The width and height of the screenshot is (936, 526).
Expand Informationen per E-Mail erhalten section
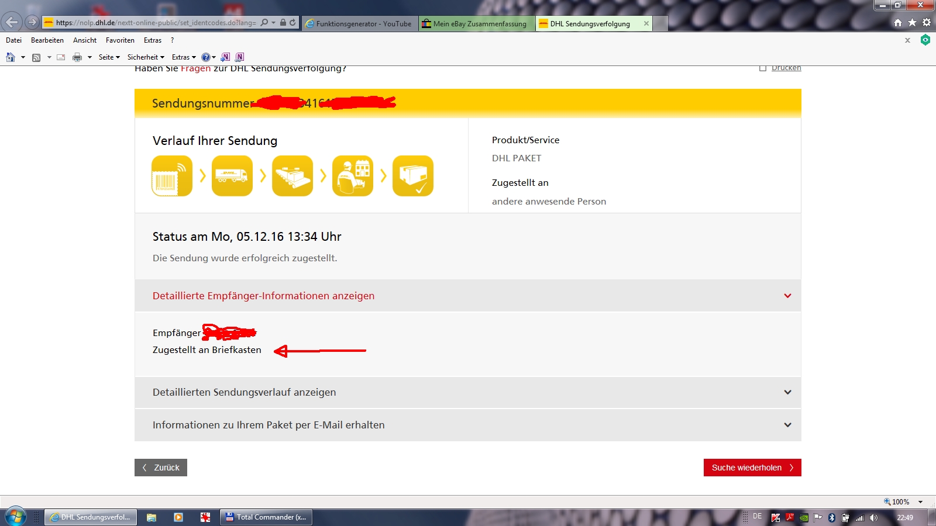click(x=468, y=425)
